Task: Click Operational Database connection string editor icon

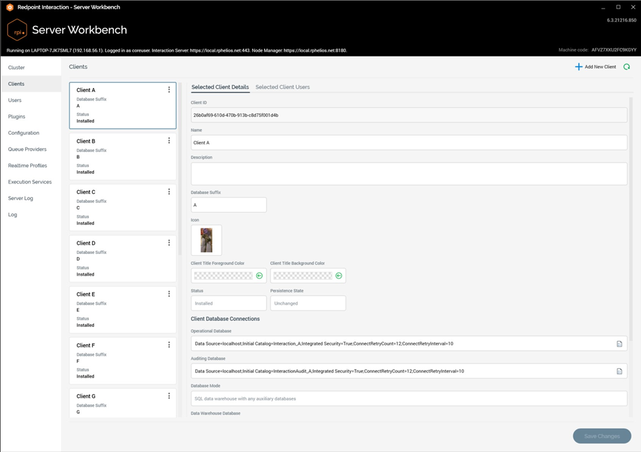Action: tap(619, 343)
